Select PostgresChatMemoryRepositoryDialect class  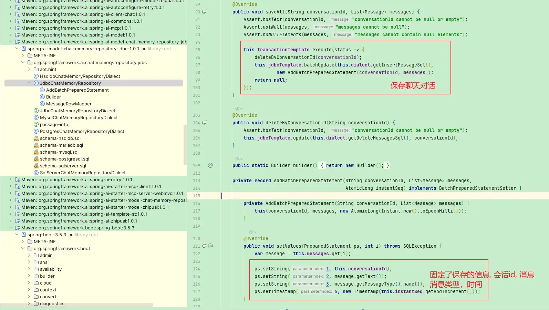tap(82, 132)
